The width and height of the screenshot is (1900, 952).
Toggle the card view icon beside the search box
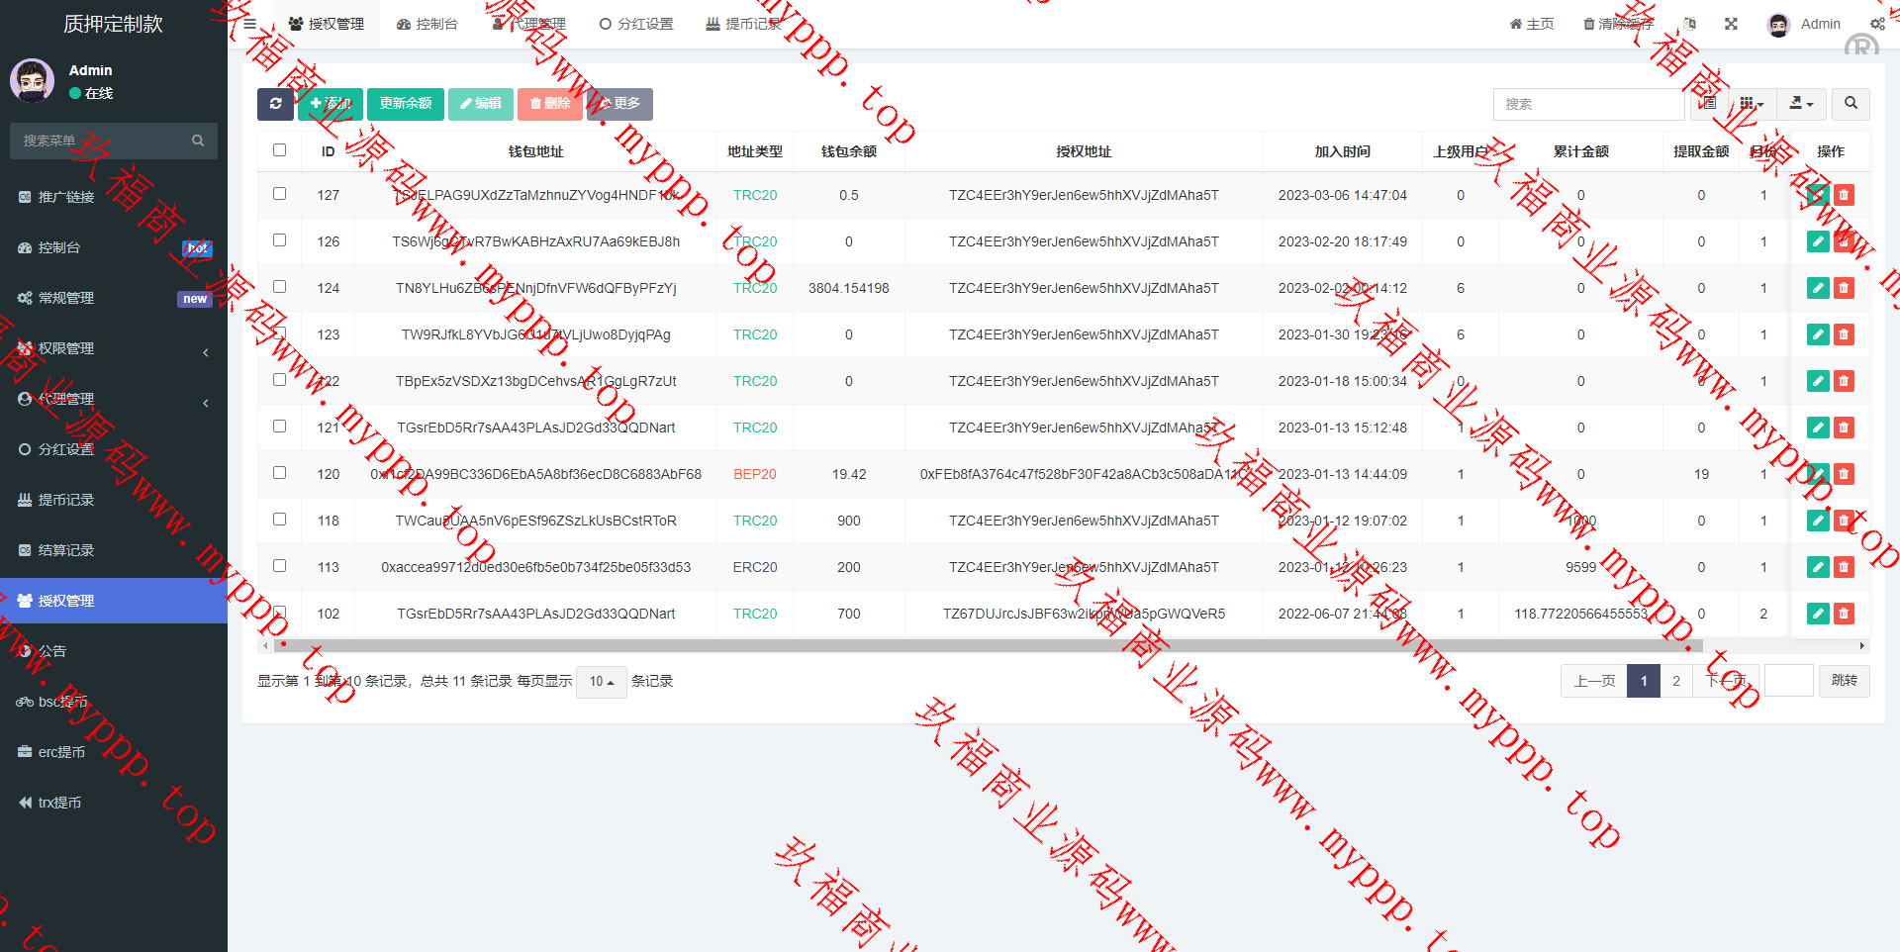(1709, 104)
